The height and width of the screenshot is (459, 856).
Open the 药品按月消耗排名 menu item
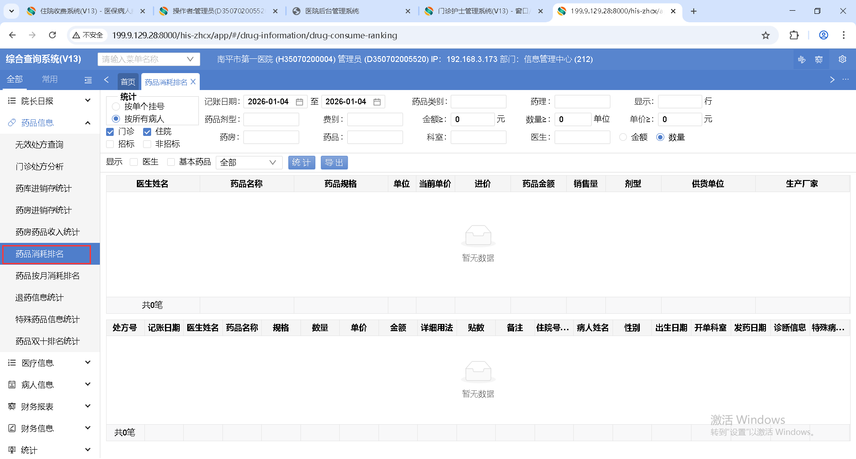50,276
